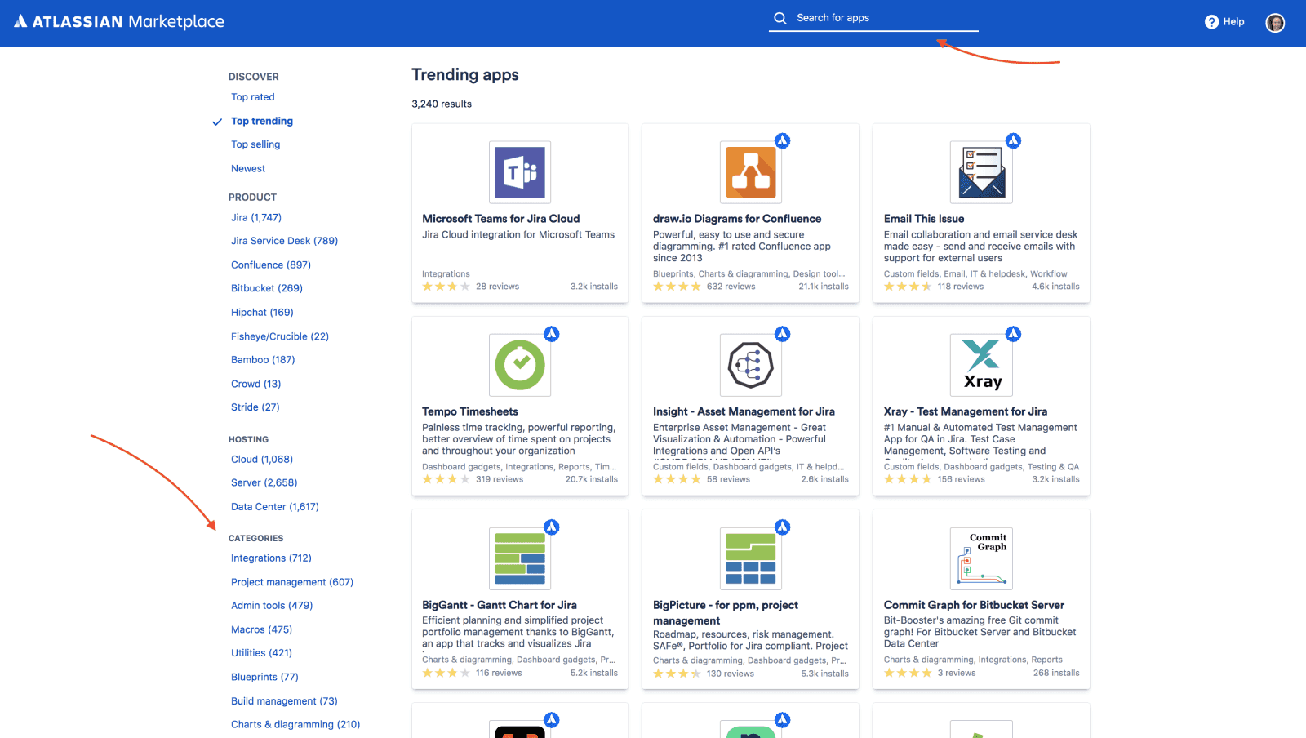
Task: Open the user profile avatar
Action: (1275, 23)
